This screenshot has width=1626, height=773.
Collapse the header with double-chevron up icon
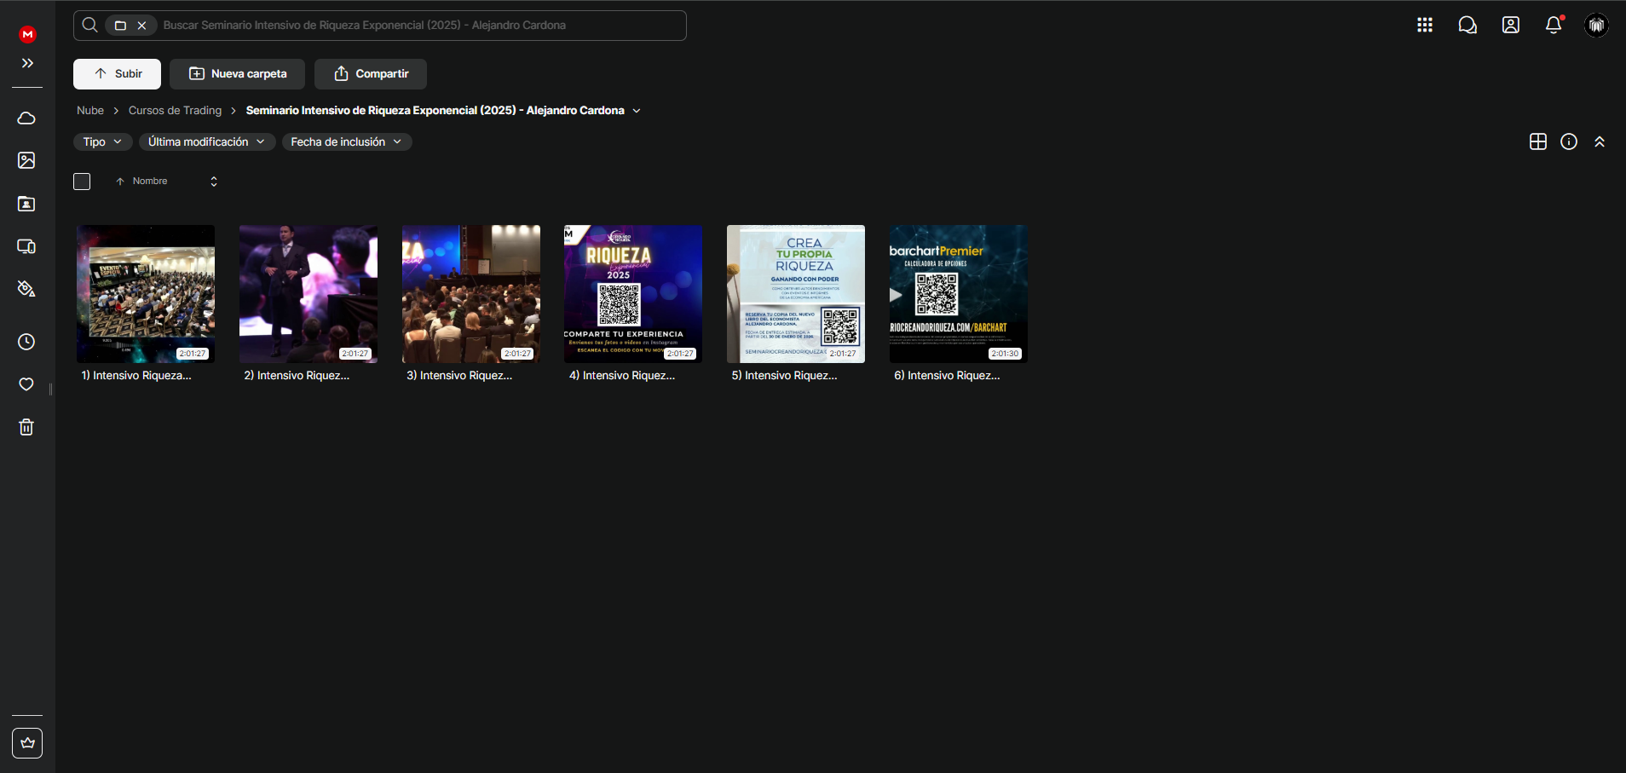[x=1600, y=142]
